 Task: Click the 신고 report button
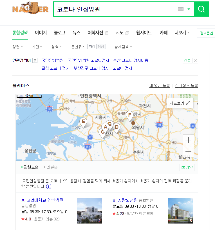[187, 61]
